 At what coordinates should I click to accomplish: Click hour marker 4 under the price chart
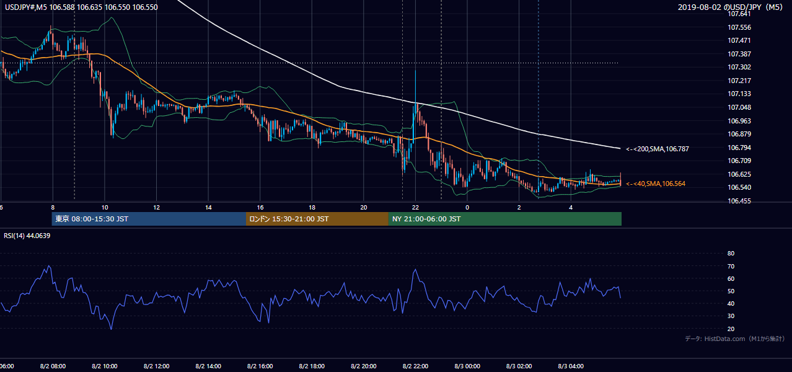point(571,207)
